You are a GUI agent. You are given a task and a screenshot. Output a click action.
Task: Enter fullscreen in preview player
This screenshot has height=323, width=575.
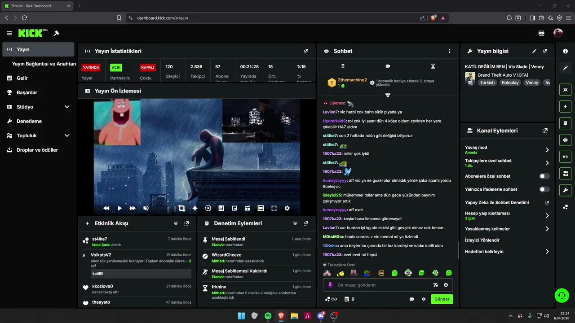[x=274, y=208]
